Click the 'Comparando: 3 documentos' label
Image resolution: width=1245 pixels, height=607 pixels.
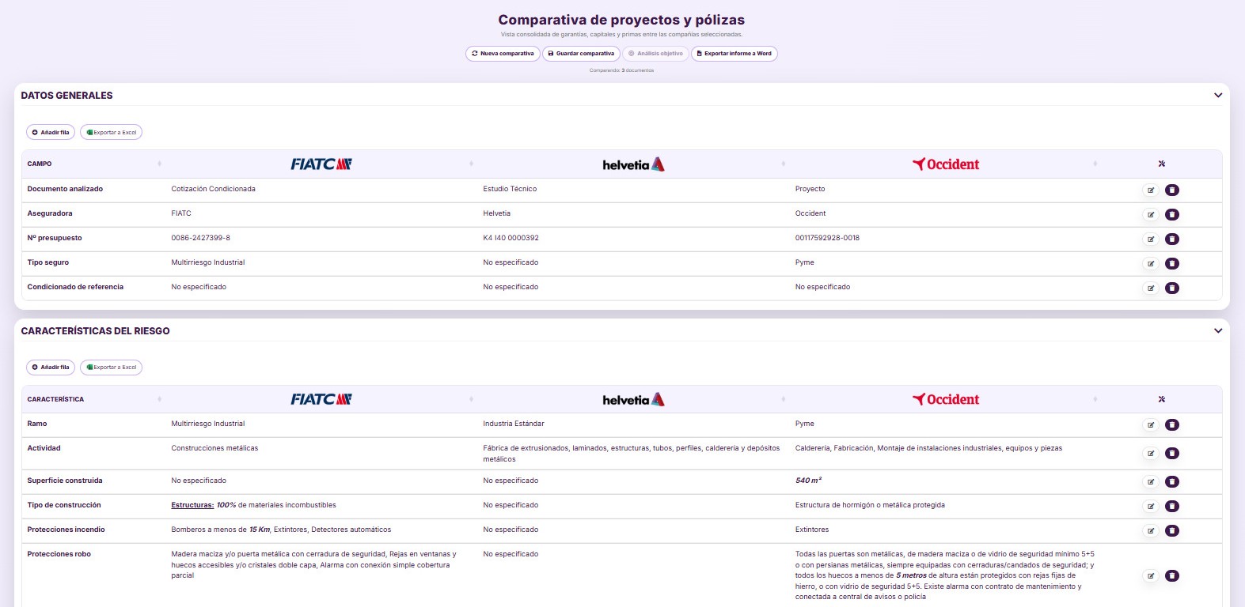[x=621, y=70]
